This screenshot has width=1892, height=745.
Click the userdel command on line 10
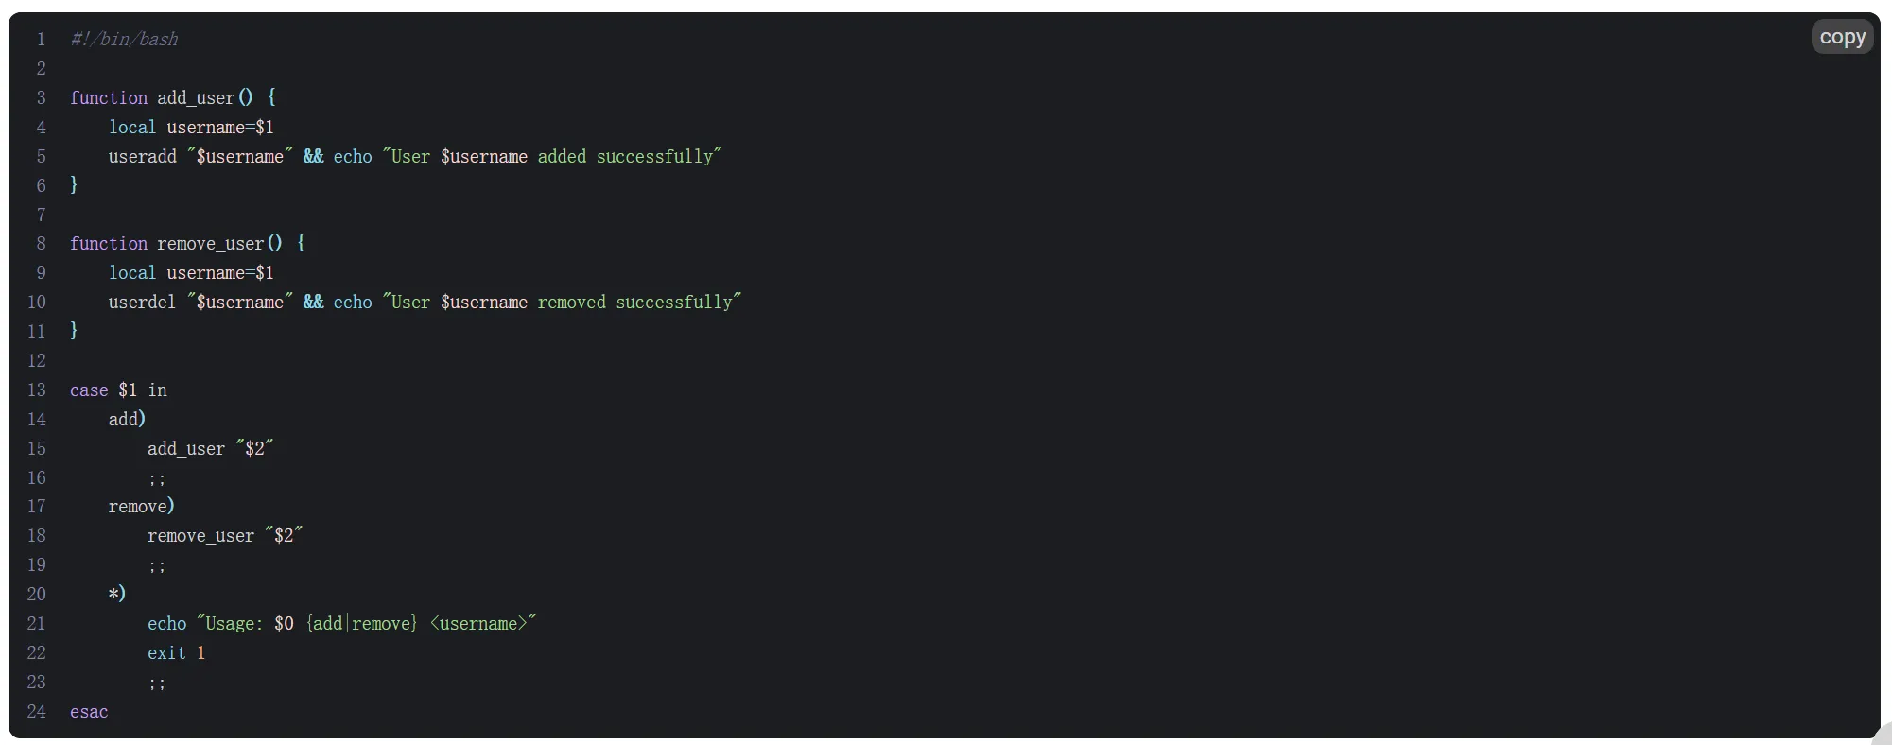pyautogui.click(x=143, y=303)
